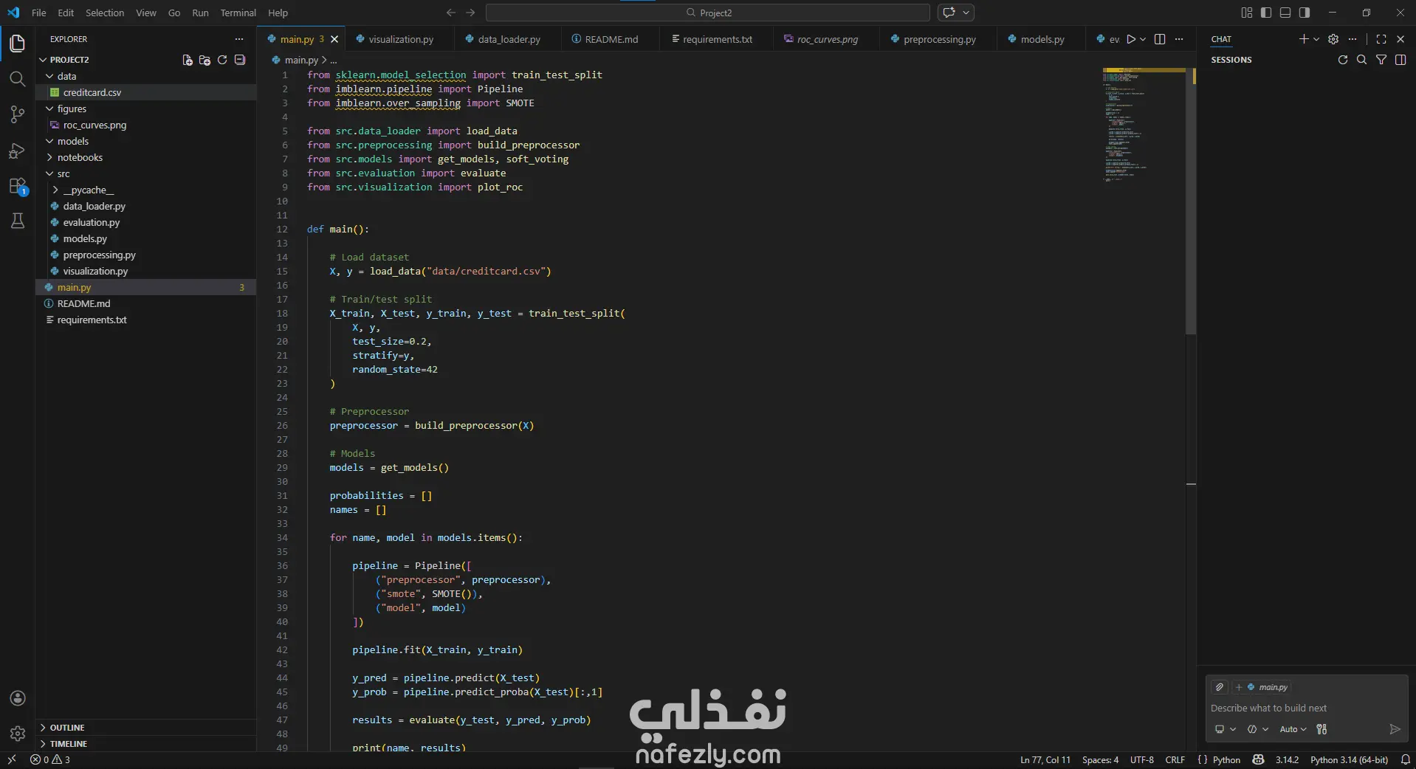Show problems from errors and warnings indicator
1416x769 pixels.
click(50, 759)
